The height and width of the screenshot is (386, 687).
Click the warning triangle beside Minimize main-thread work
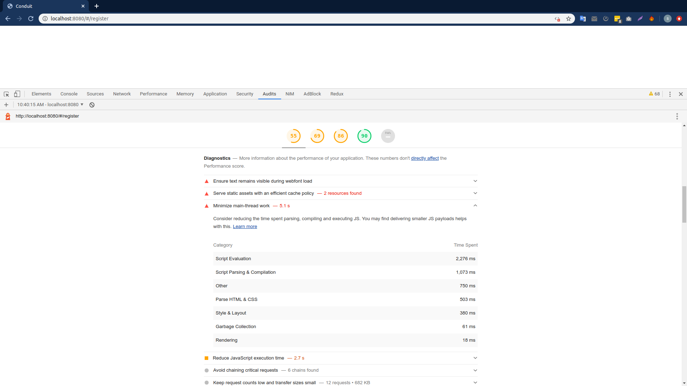coord(207,206)
